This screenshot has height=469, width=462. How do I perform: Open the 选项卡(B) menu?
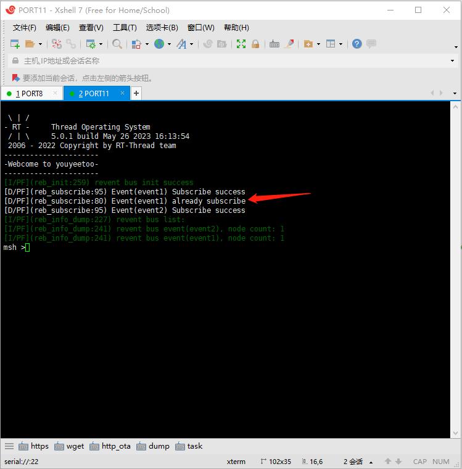pyautogui.click(x=162, y=28)
